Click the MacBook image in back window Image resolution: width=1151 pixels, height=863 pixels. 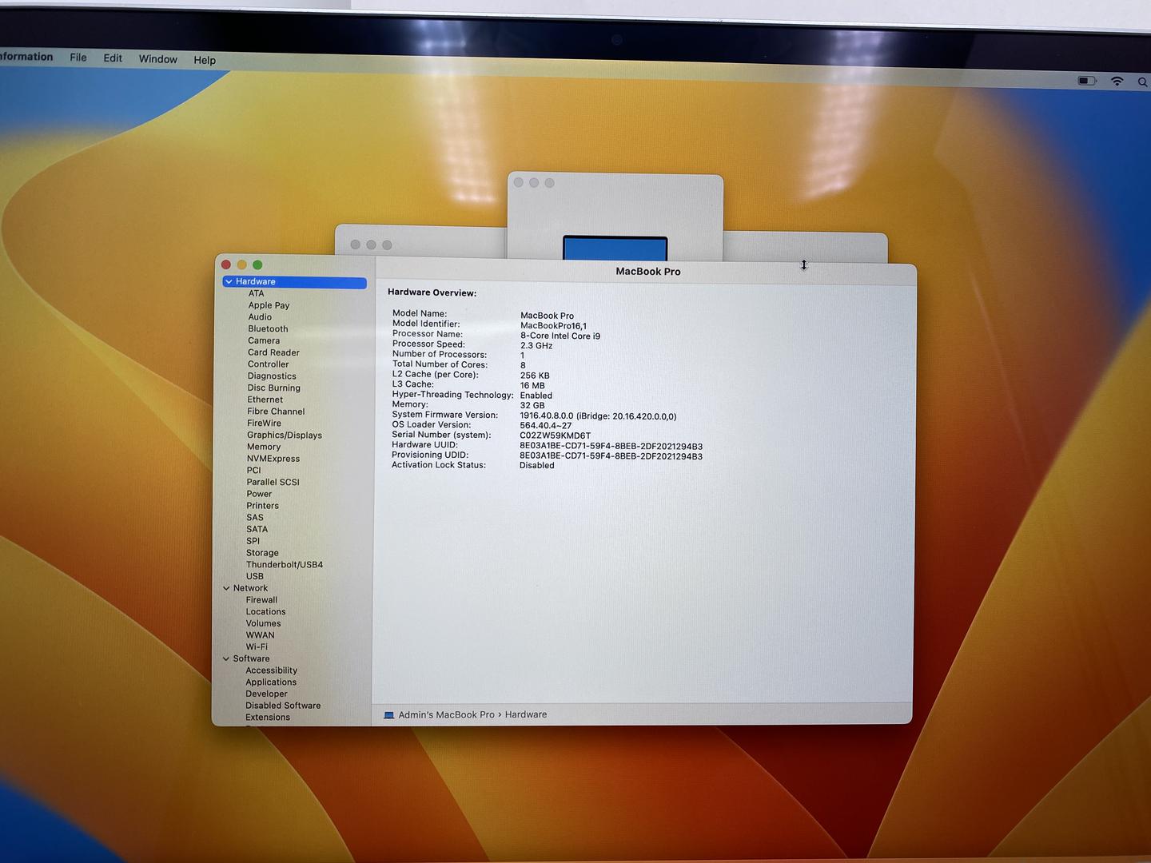[x=615, y=248]
